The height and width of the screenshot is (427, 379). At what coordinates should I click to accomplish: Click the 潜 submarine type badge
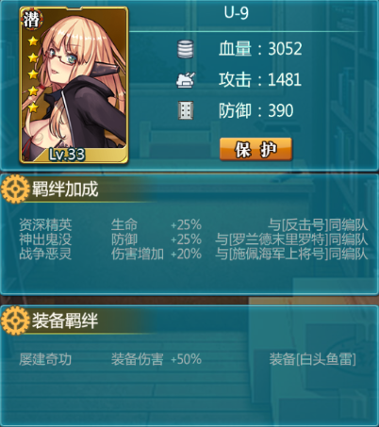[x=31, y=20]
